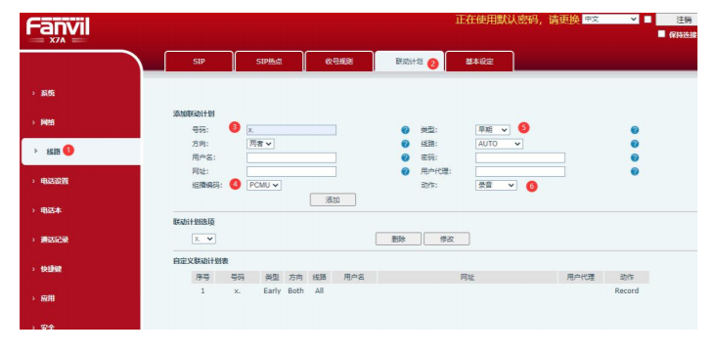Click the All cell in table row 1
The height and width of the screenshot is (354, 713).
pyautogui.click(x=319, y=290)
